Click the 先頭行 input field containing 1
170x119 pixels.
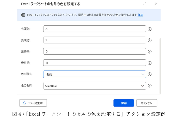coord(94,40)
